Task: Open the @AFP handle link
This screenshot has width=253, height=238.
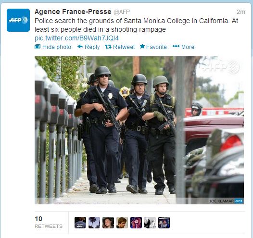Action: click(x=122, y=12)
